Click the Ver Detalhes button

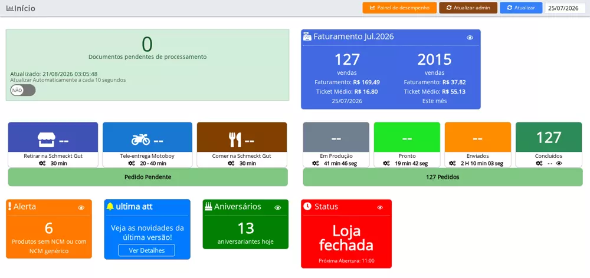[147, 250]
